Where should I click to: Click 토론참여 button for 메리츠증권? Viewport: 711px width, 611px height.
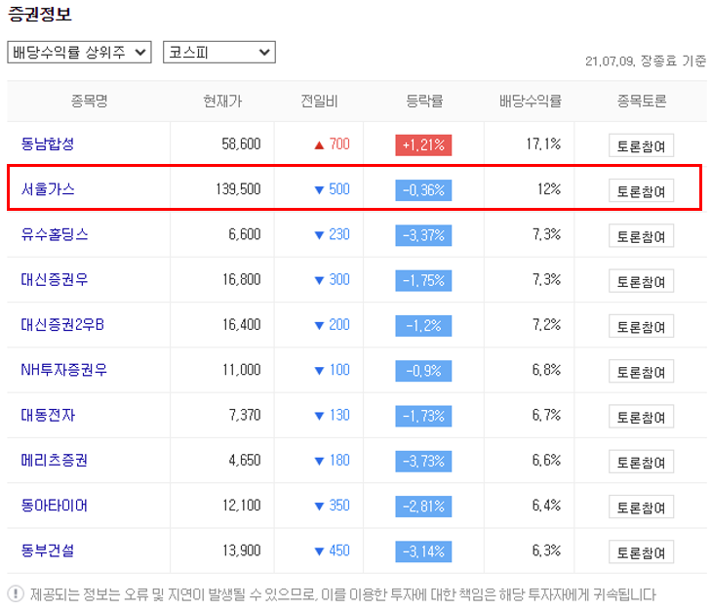coord(641,462)
